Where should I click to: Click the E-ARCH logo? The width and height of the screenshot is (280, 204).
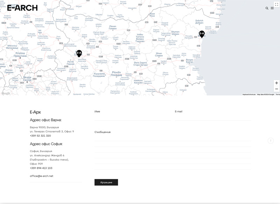click(22, 8)
